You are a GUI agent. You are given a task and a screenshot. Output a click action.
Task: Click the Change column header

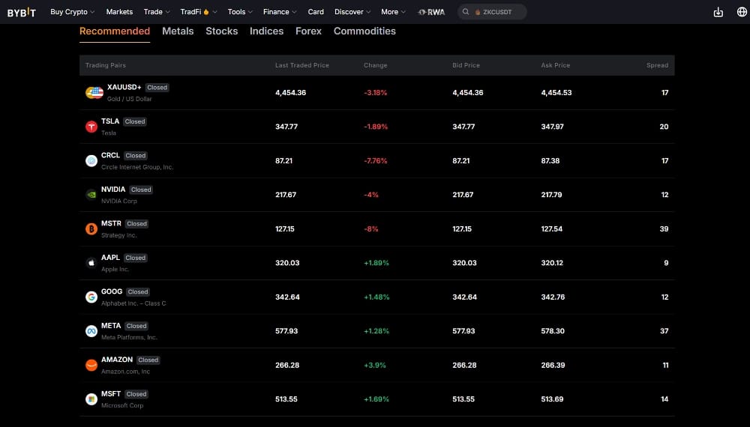pyautogui.click(x=376, y=65)
